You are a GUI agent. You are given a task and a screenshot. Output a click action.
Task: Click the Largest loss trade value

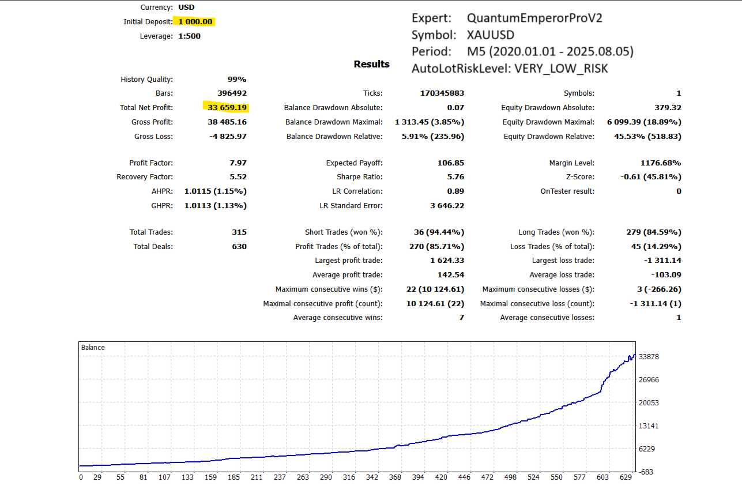click(663, 261)
